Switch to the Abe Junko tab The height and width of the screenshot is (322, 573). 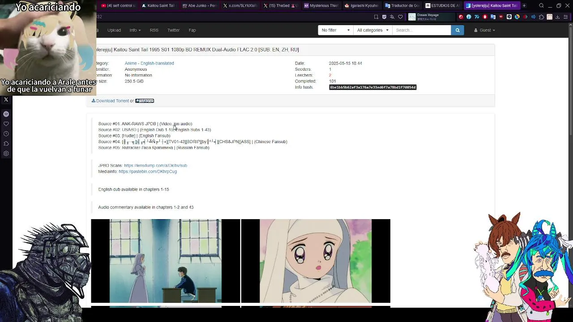coord(199,5)
